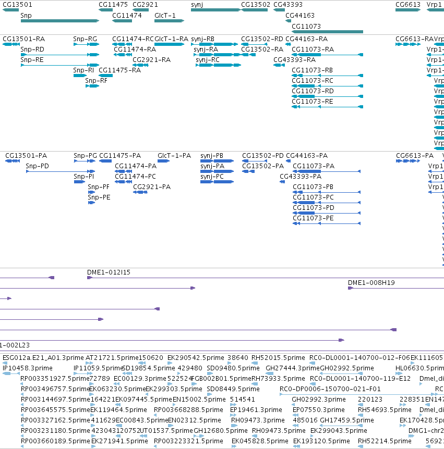Viewport: 444px width, 449px height.
Task: Open the CG11475 gene feature
Action: pos(105,10)
